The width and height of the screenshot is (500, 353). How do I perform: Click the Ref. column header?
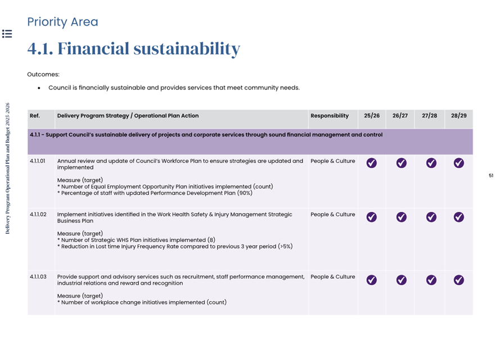(x=35, y=116)
